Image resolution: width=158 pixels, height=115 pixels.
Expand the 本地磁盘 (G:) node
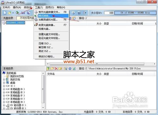(4, 99)
